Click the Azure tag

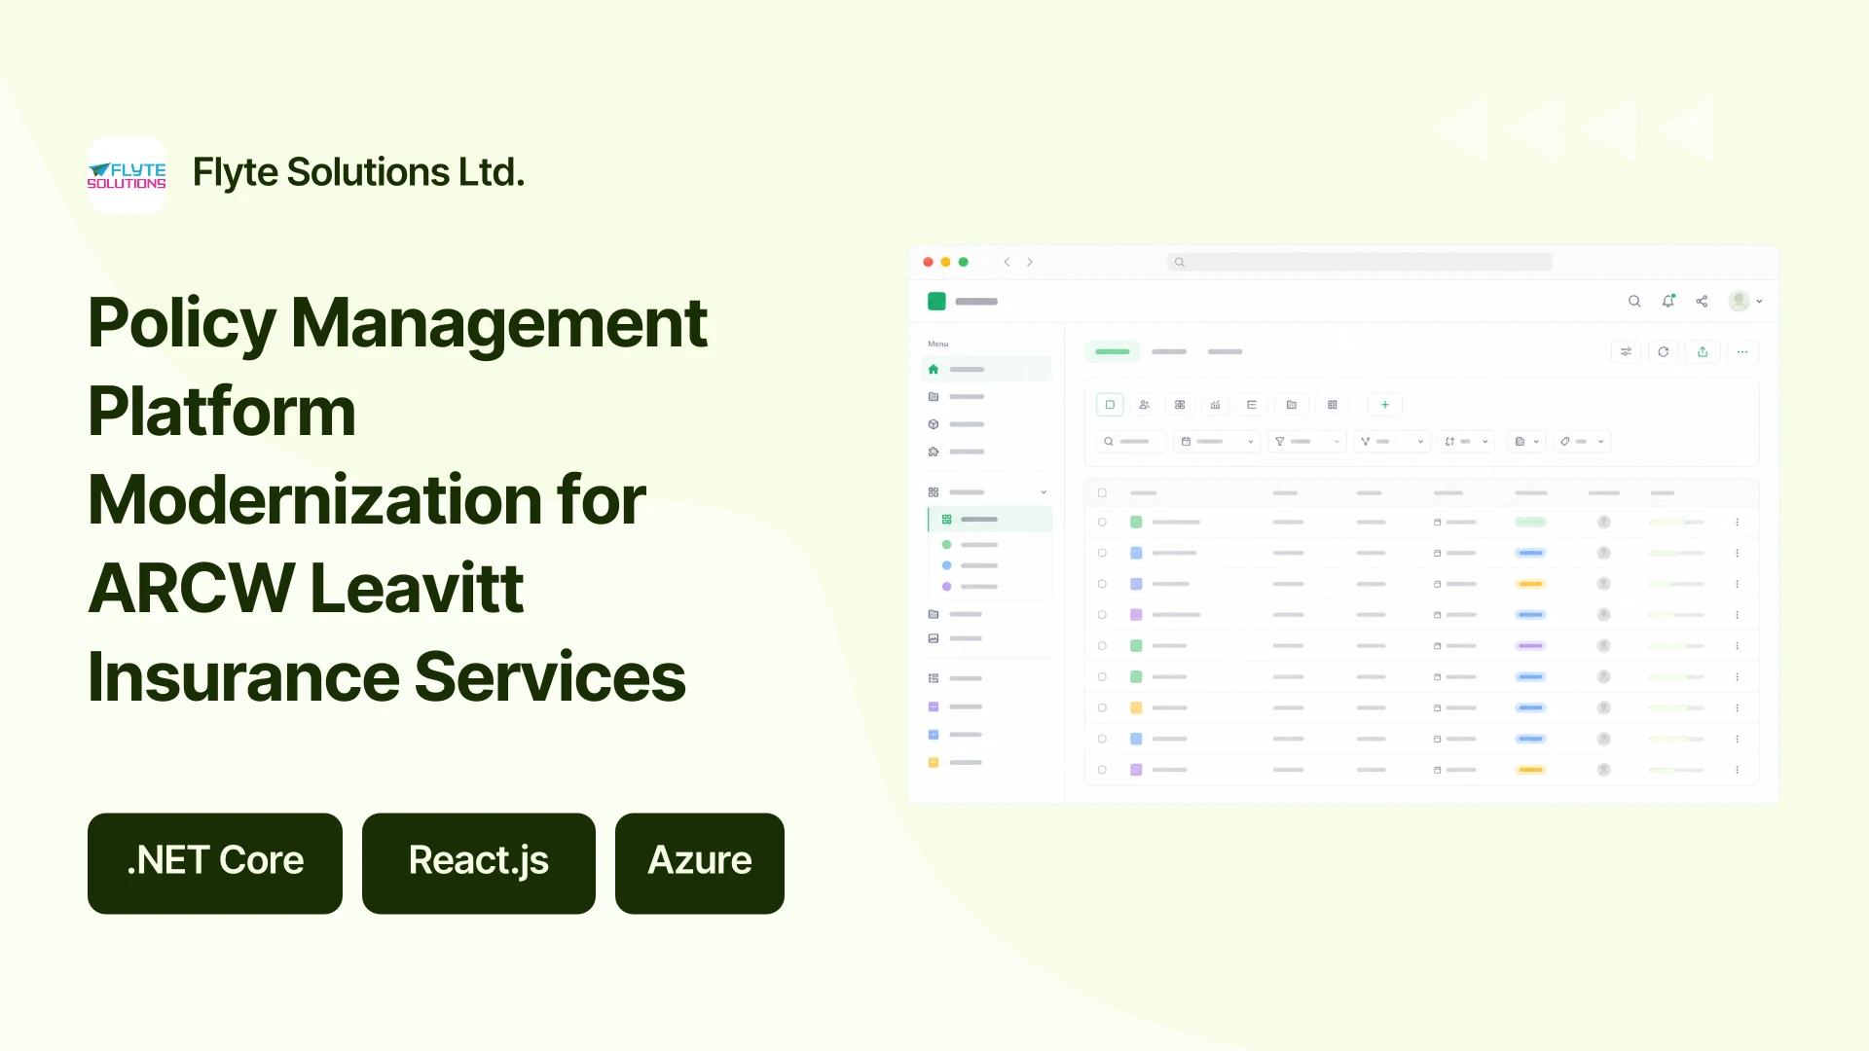[x=700, y=863]
